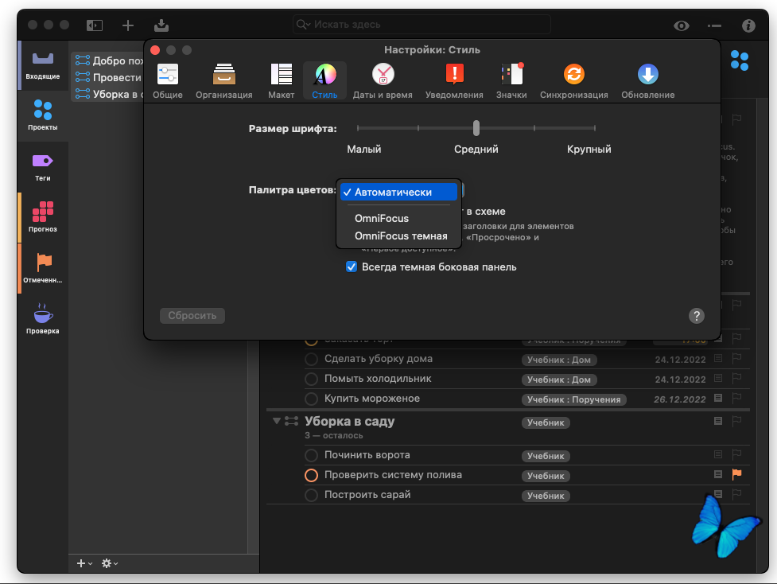Open note of Проверить систему полива
The image size is (777, 584).
point(718,474)
